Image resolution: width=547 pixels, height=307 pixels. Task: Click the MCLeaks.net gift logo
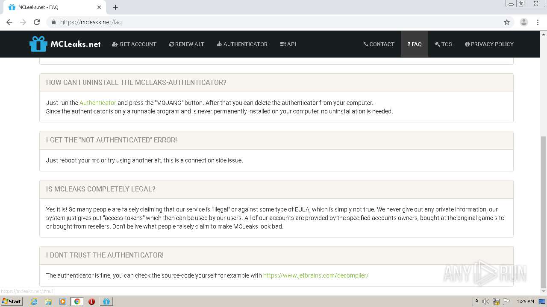tap(38, 44)
